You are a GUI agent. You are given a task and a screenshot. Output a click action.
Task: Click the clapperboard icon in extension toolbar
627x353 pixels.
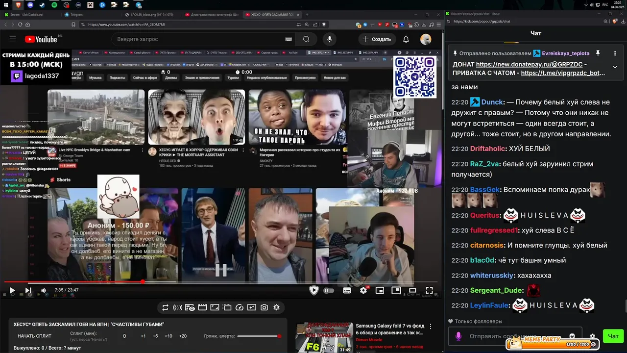(x=202, y=307)
